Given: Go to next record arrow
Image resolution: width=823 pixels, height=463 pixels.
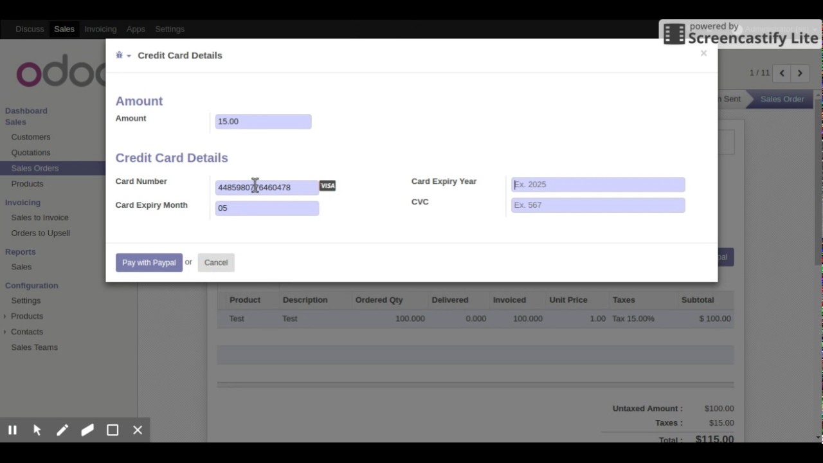Looking at the screenshot, I should click(x=800, y=73).
